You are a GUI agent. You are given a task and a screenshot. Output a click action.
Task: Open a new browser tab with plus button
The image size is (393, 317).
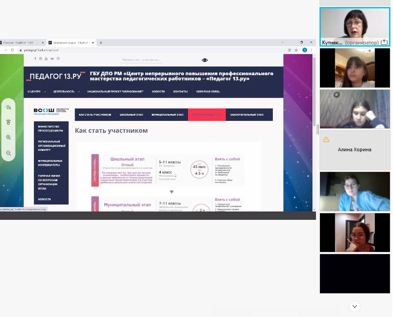(x=101, y=43)
